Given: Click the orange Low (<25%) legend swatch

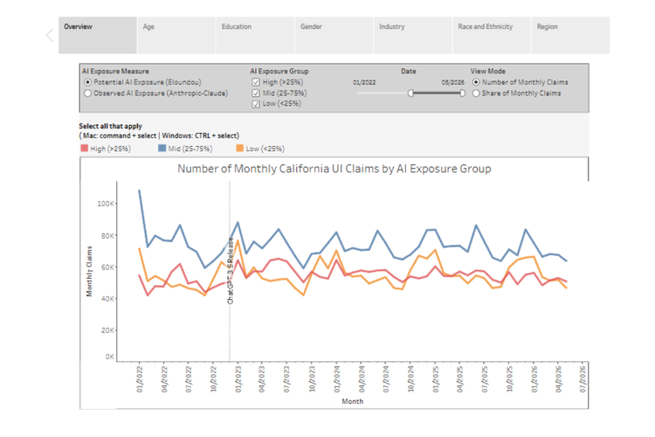Looking at the screenshot, I should (x=240, y=148).
